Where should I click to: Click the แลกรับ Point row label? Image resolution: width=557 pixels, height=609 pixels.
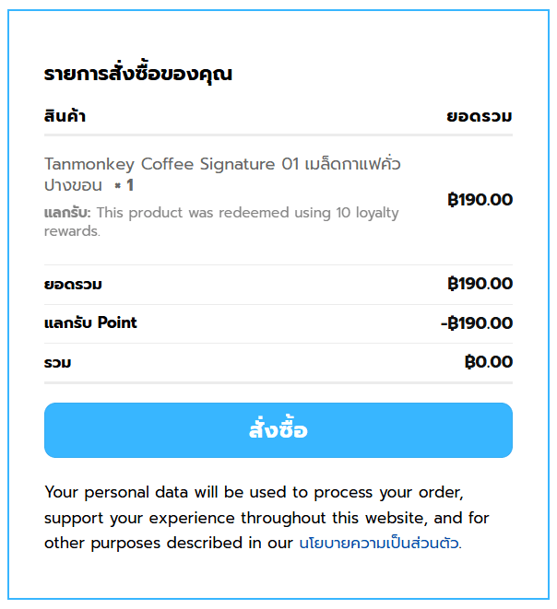pos(90,322)
